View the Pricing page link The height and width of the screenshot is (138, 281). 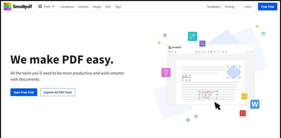coord(229,7)
